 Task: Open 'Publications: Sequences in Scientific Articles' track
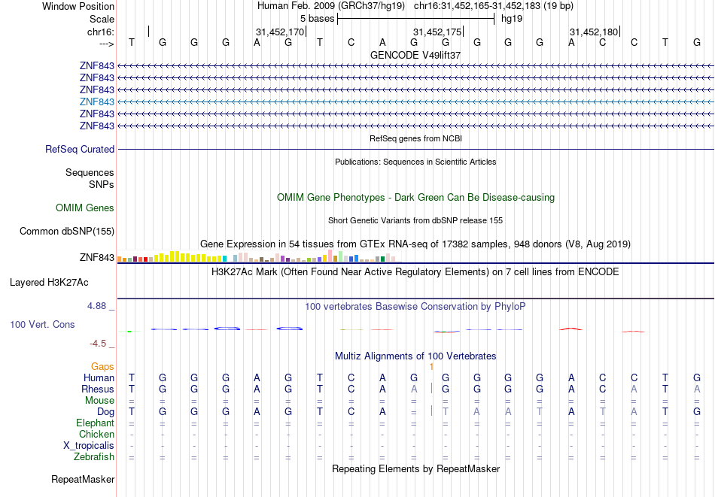pyautogui.click(x=415, y=162)
